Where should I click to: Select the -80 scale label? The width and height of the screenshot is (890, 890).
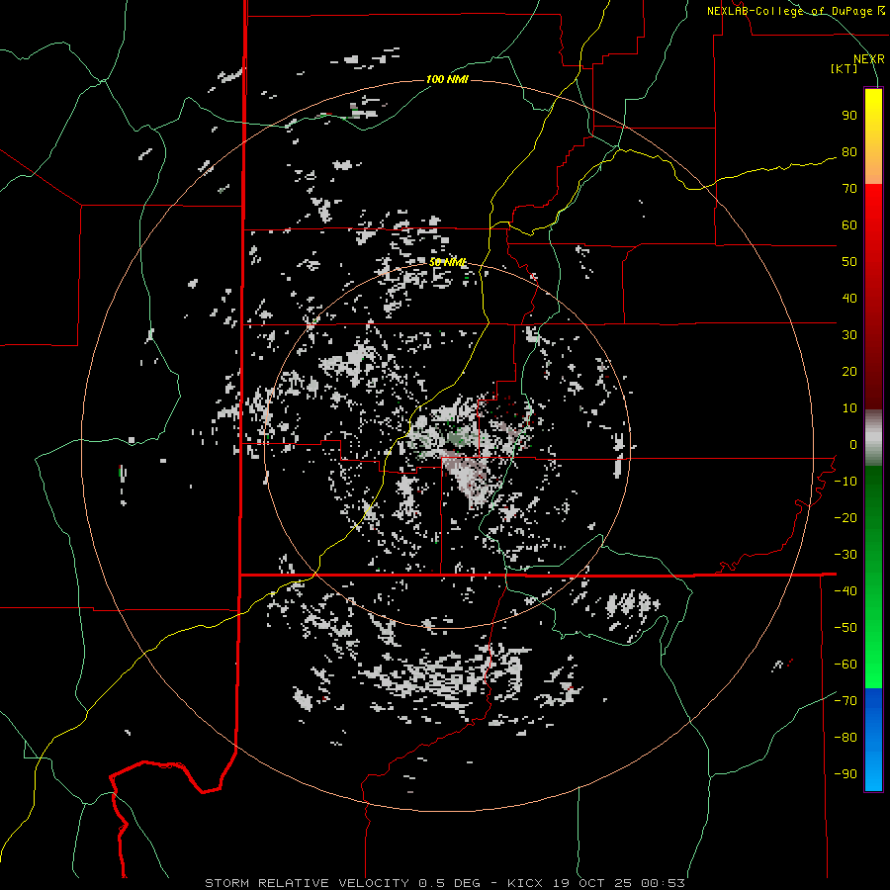(845, 738)
